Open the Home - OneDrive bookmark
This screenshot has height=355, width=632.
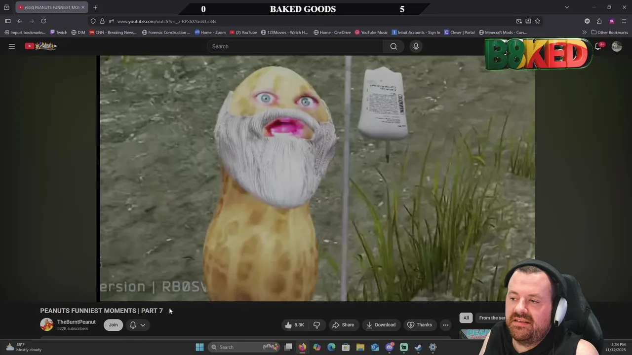(332, 33)
